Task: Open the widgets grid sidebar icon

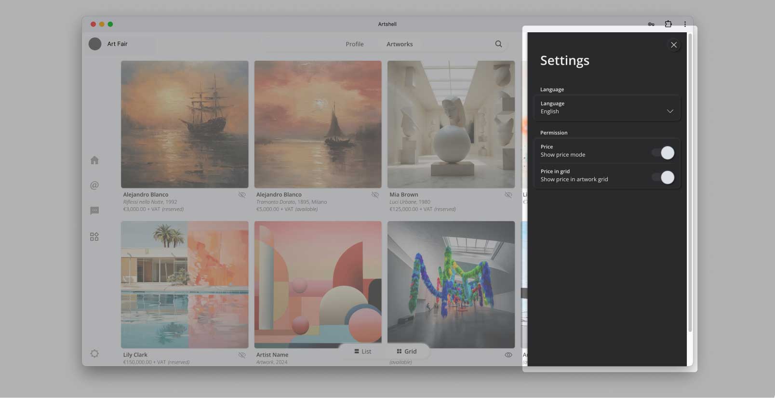Action: click(94, 237)
